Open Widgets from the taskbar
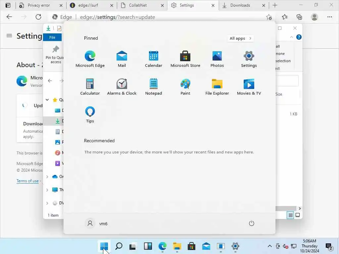The image size is (339, 254). coord(148,246)
